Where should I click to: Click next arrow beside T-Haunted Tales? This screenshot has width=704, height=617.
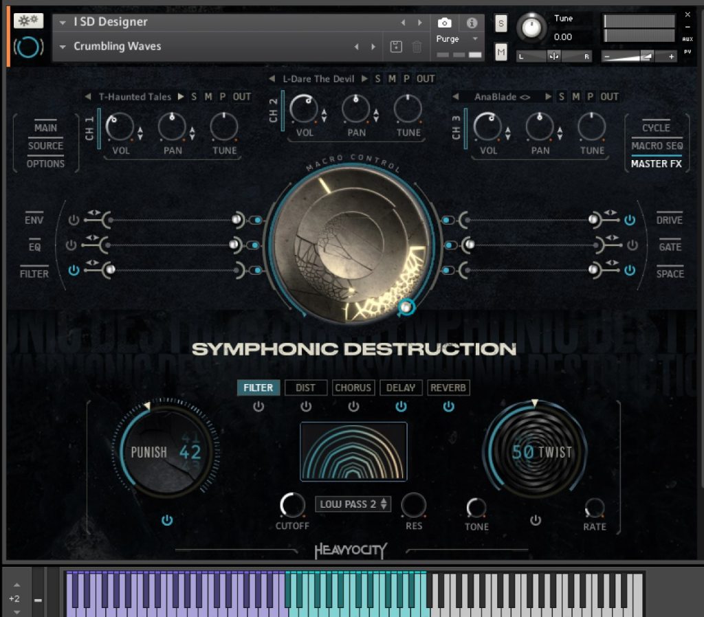181,97
